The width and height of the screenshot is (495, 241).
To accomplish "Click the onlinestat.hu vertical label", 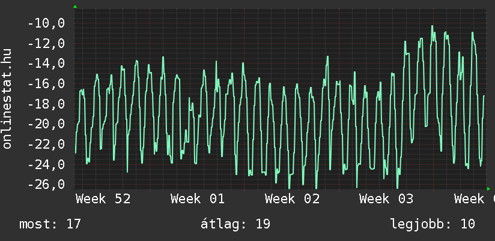I will pyautogui.click(x=8, y=99).
